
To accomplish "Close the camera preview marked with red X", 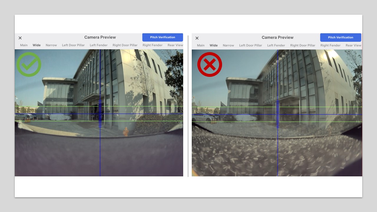I will pyautogui.click(x=197, y=38).
